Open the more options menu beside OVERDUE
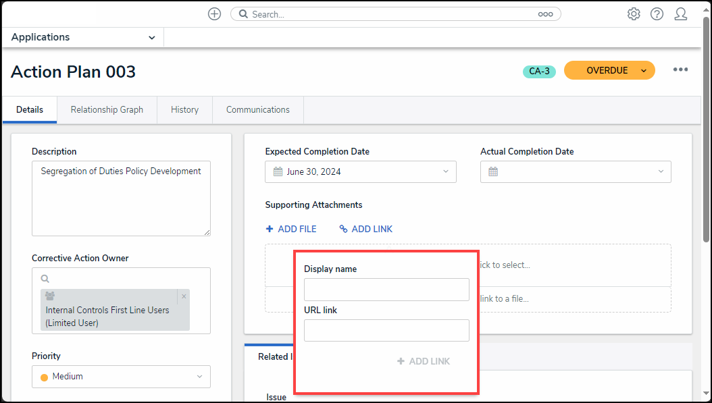Screen dimensions: 712x403 click(680, 70)
